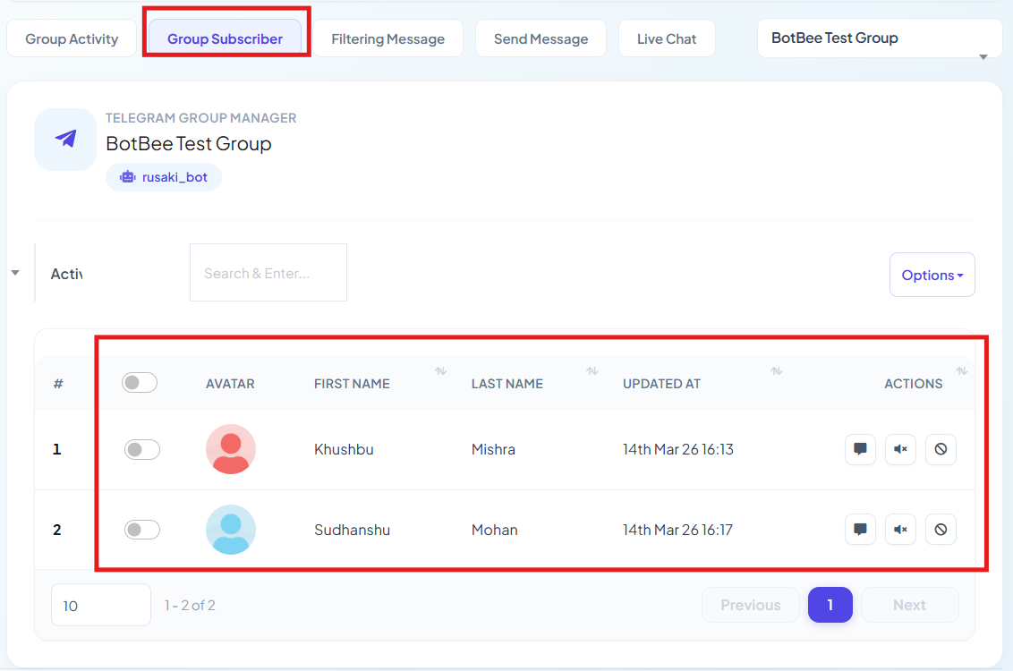Viewport: 1013px width, 671px height.
Task: Click the rusaki_bot badge
Action: 164,177
